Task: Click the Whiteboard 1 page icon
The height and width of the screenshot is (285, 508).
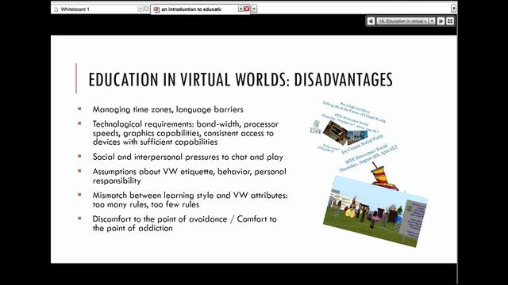Action: 56,9
